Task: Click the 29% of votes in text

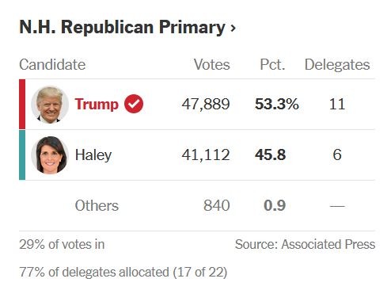Action: pyautogui.click(x=62, y=244)
